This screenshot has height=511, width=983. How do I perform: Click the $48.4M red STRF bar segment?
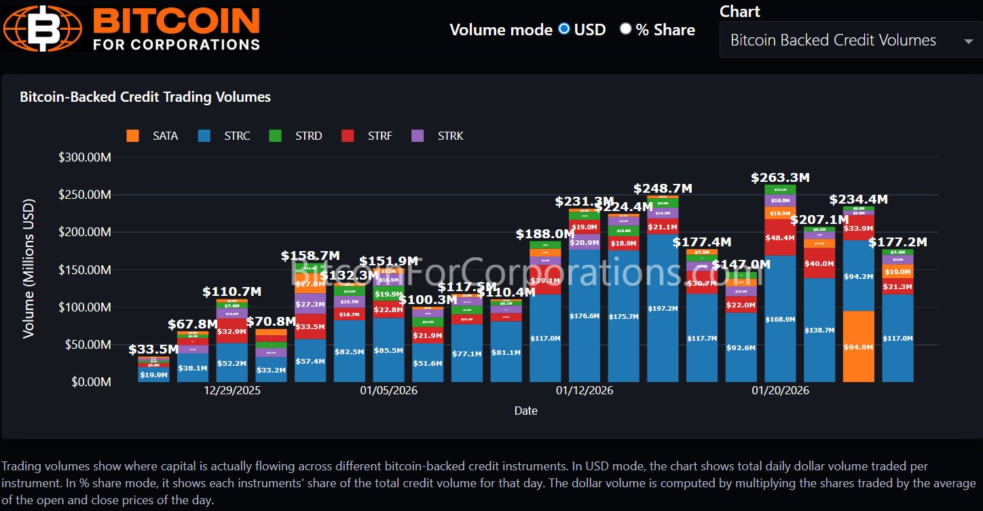pos(780,238)
